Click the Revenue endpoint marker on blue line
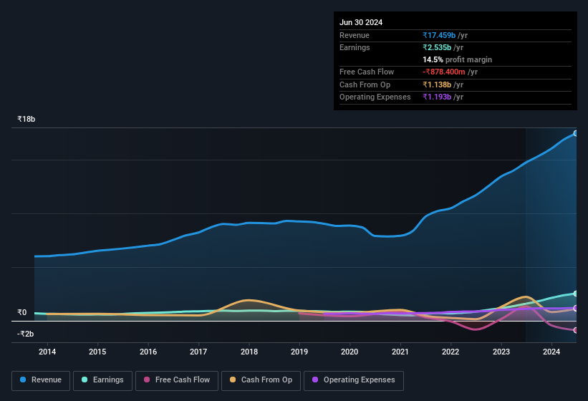588x401 pixels. (x=576, y=133)
